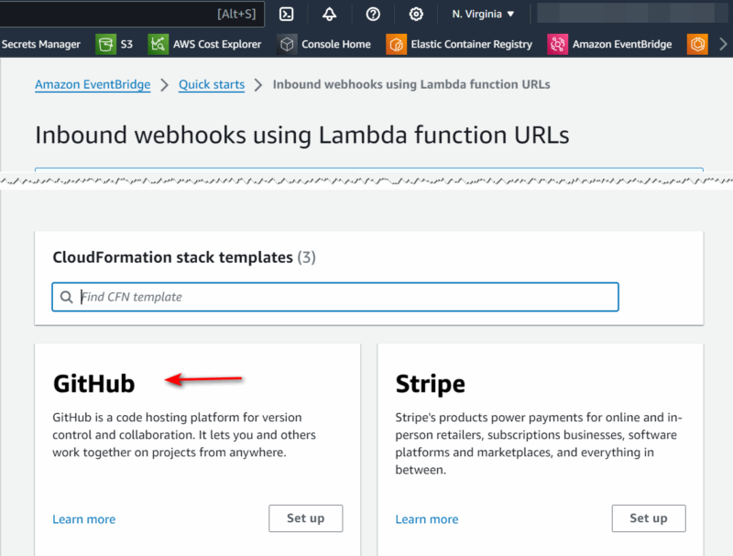Open Elastic Container Registry label in favorites
733x556 pixels.
point(471,44)
